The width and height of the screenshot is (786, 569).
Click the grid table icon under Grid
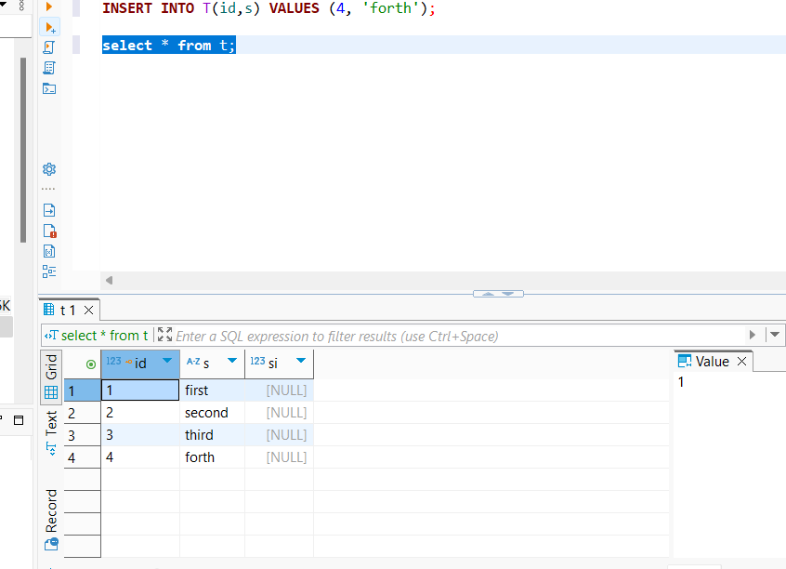point(51,392)
